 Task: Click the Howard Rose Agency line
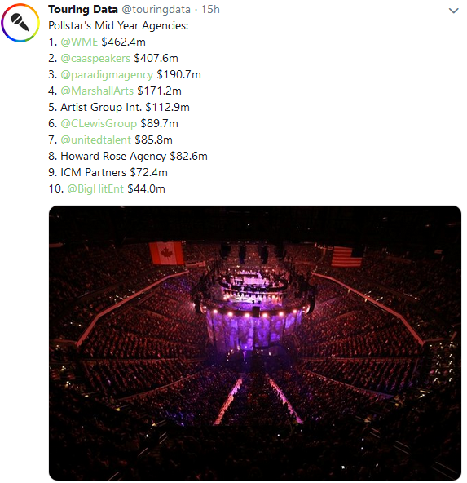point(128,156)
